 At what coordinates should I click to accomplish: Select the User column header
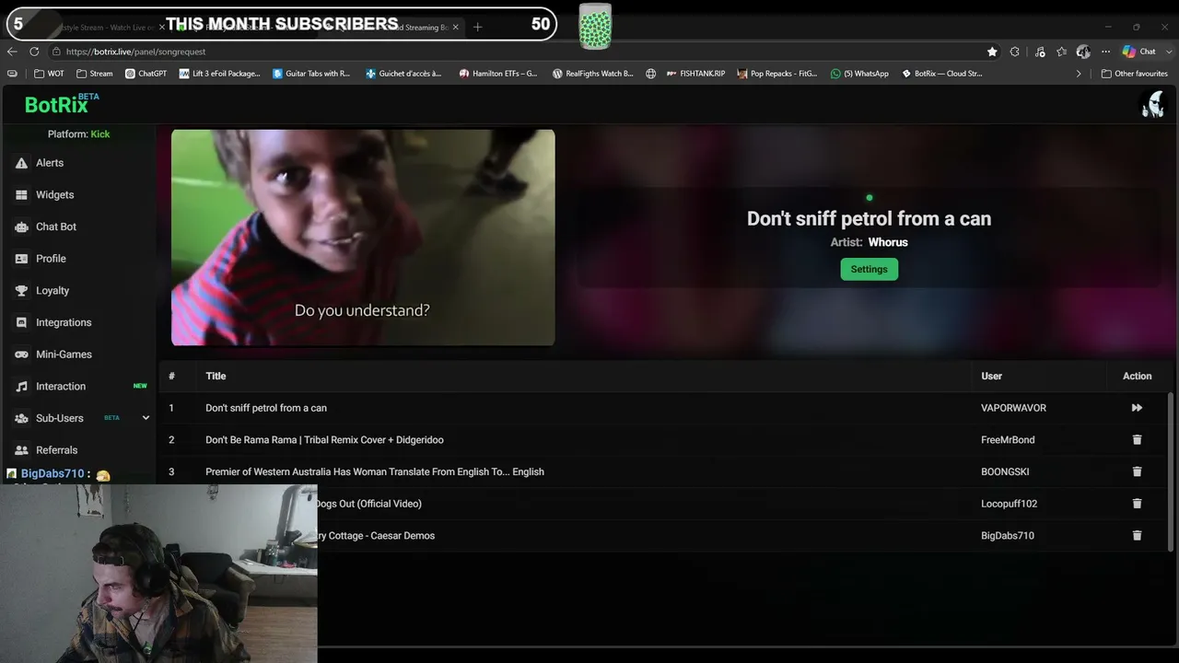click(991, 376)
